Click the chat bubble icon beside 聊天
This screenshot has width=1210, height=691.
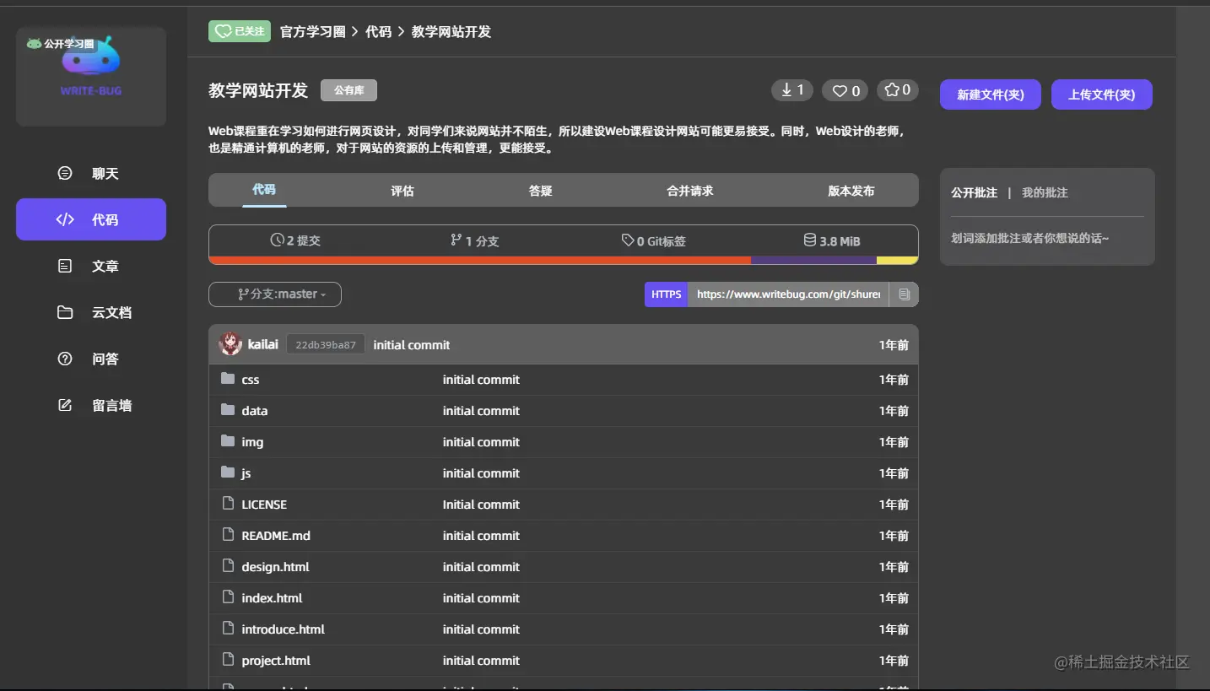(65, 173)
